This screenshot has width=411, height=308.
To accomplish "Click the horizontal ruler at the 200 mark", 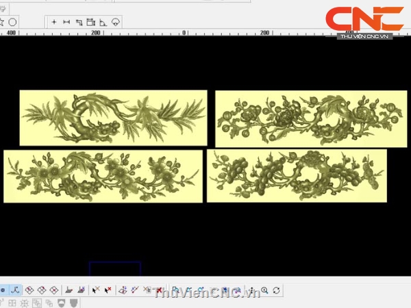I will click(96, 32).
